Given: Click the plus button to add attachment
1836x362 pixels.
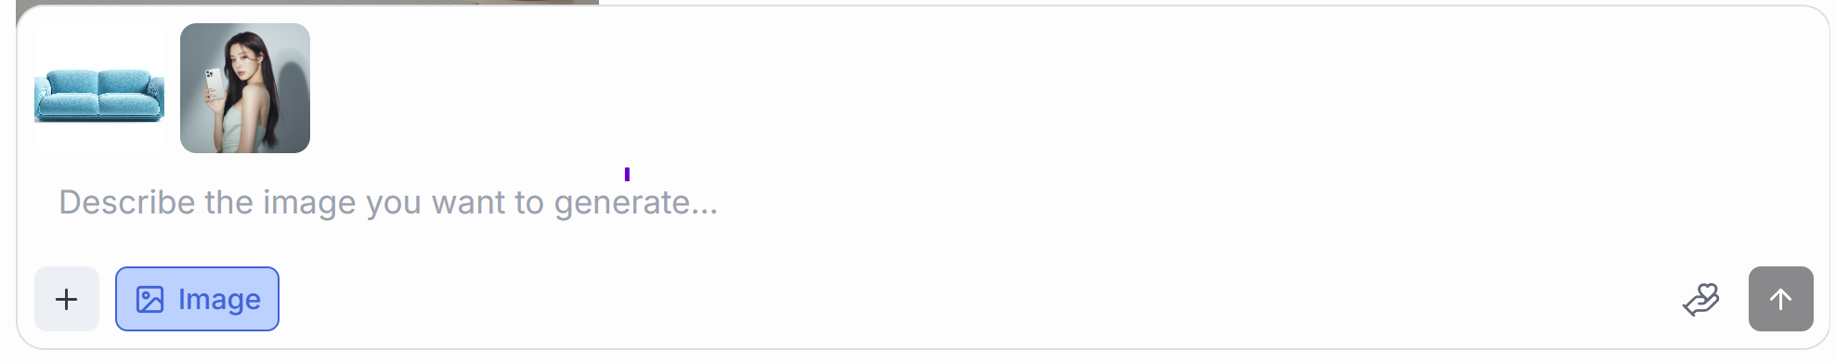Looking at the screenshot, I should coord(67,299).
